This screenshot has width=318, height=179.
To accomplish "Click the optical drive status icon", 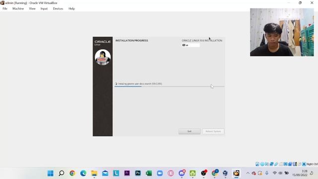I will pos(262,164).
